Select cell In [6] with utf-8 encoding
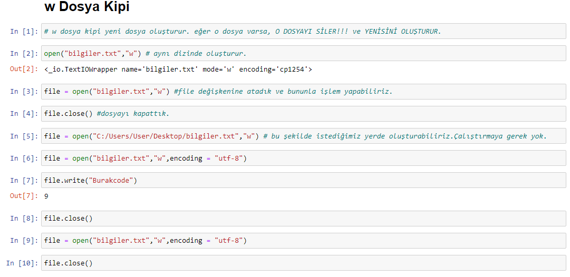This screenshot has height=277, width=570. point(304,158)
